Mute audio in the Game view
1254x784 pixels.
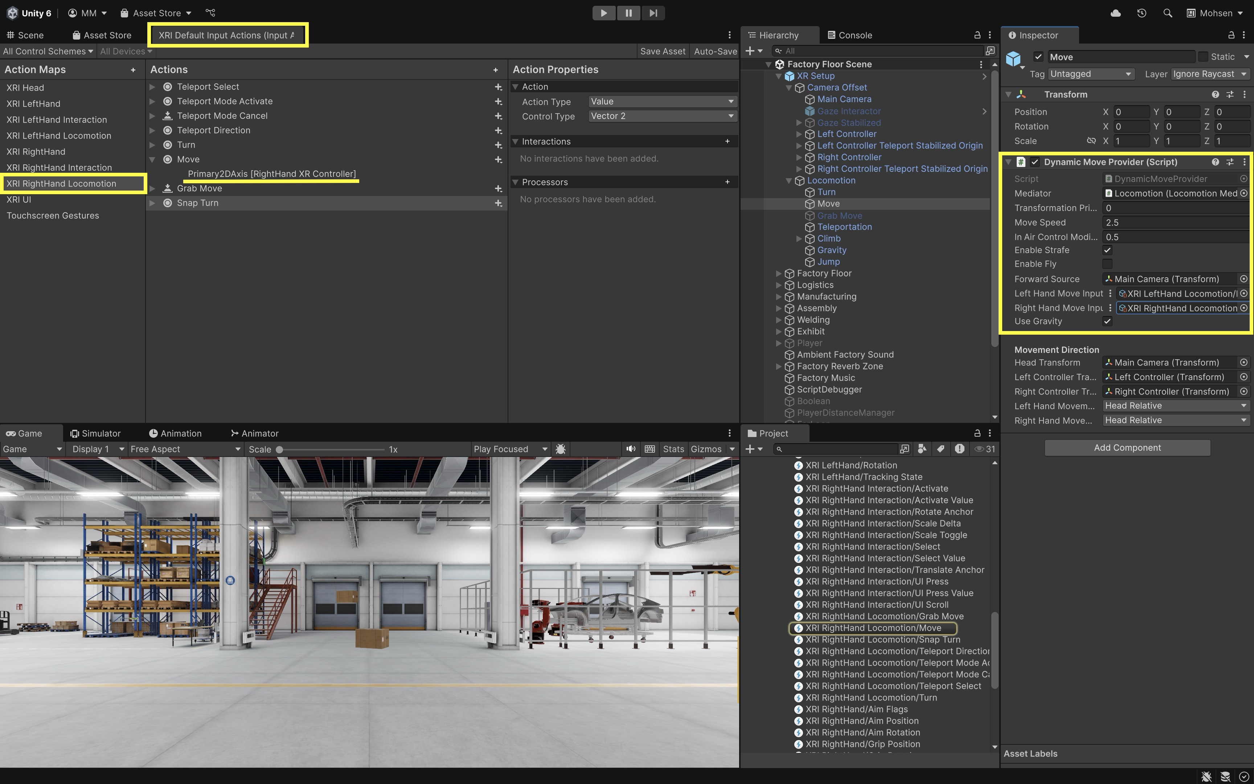pos(631,449)
